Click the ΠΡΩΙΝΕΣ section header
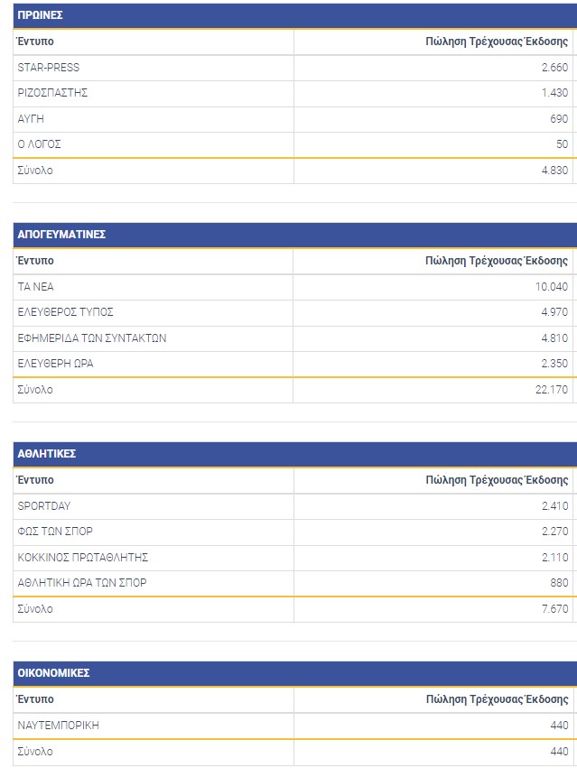The height and width of the screenshot is (777, 577). (41, 15)
